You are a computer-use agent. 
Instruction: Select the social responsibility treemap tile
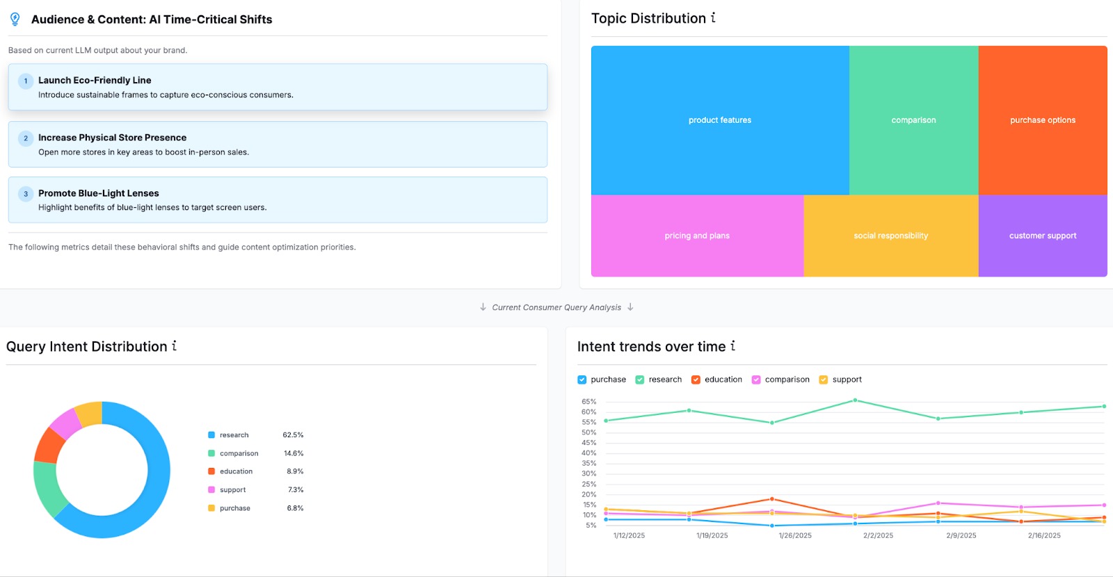891,236
